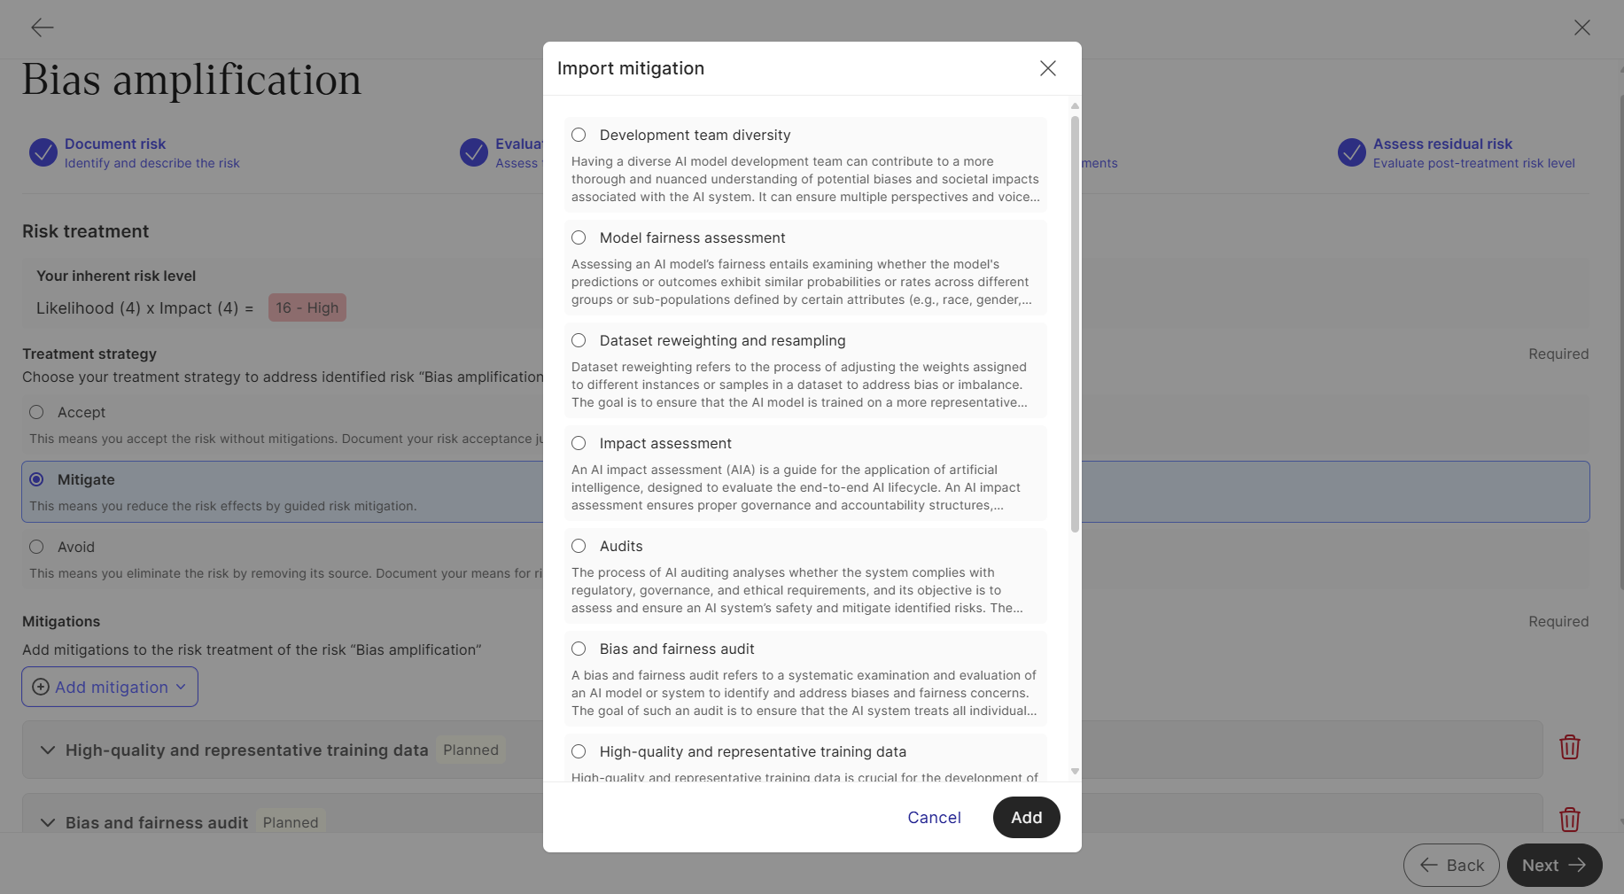The image size is (1624, 894).
Task: Go to Assess residual risk step
Action: point(1442,144)
